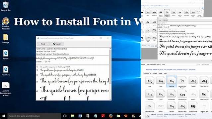Expand the address bar history dropdown arrow
The width and height of the screenshot is (212, 119).
[197, 65]
